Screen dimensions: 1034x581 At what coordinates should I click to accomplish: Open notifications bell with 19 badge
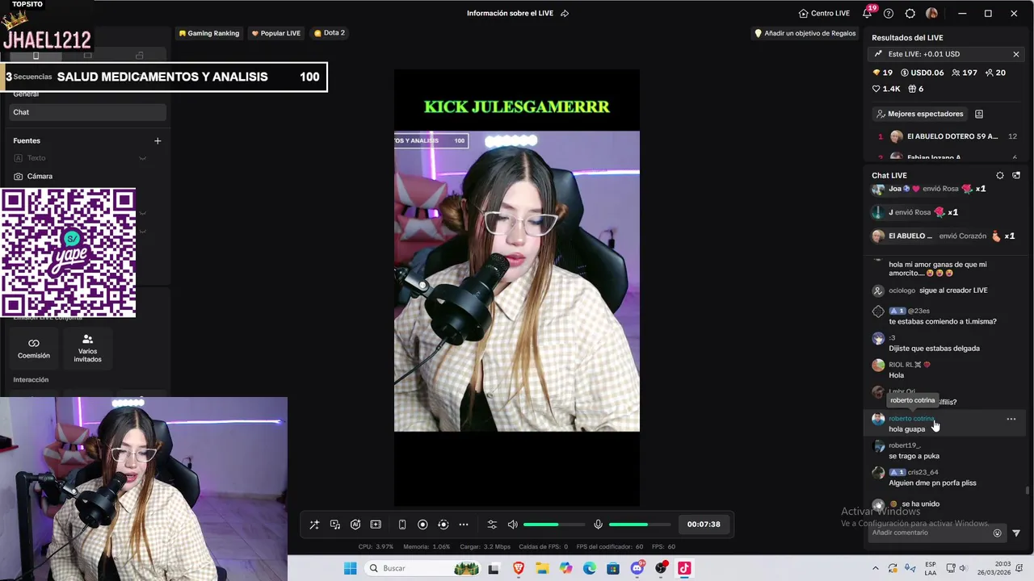point(868,12)
